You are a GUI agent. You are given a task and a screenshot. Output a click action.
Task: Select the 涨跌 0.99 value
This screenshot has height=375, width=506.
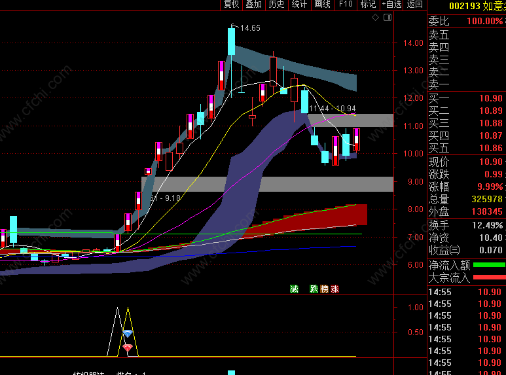pos(494,174)
